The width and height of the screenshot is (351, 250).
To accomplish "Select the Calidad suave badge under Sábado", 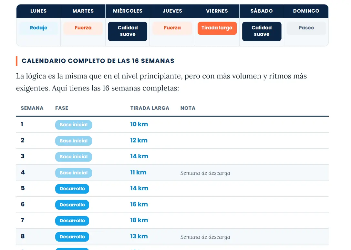I will click(262, 31).
